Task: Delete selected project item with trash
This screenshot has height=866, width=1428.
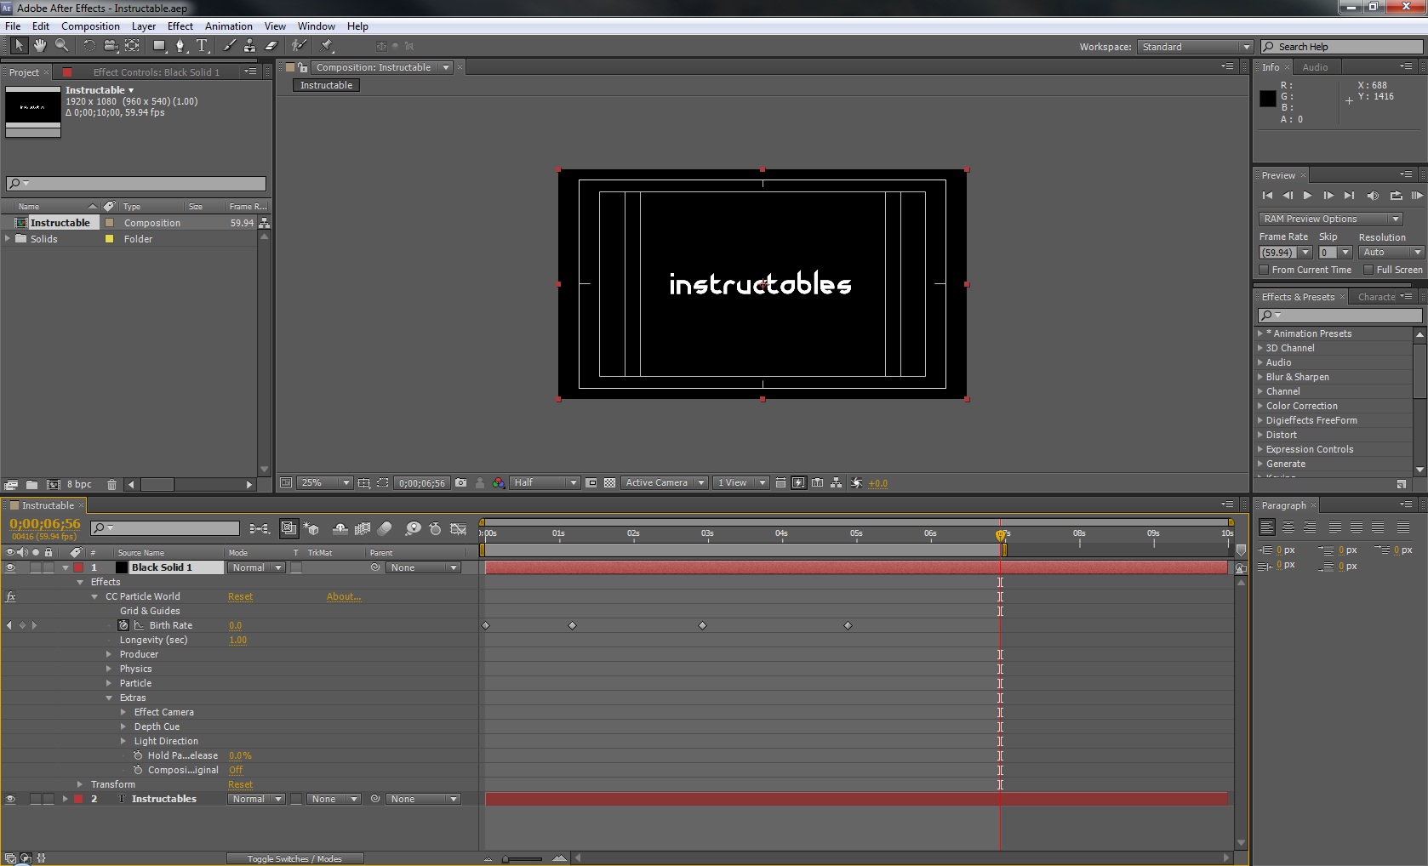Action: 111,484
